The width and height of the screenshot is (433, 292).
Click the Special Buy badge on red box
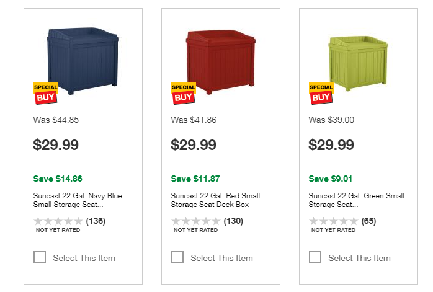(183, 93)
